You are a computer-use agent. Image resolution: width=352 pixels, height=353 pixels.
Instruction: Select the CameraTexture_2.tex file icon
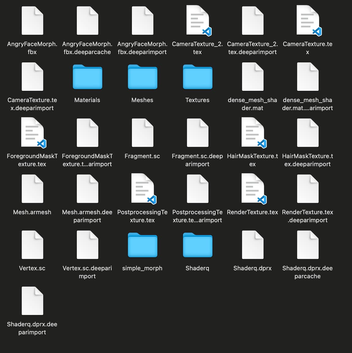[199, 20]
